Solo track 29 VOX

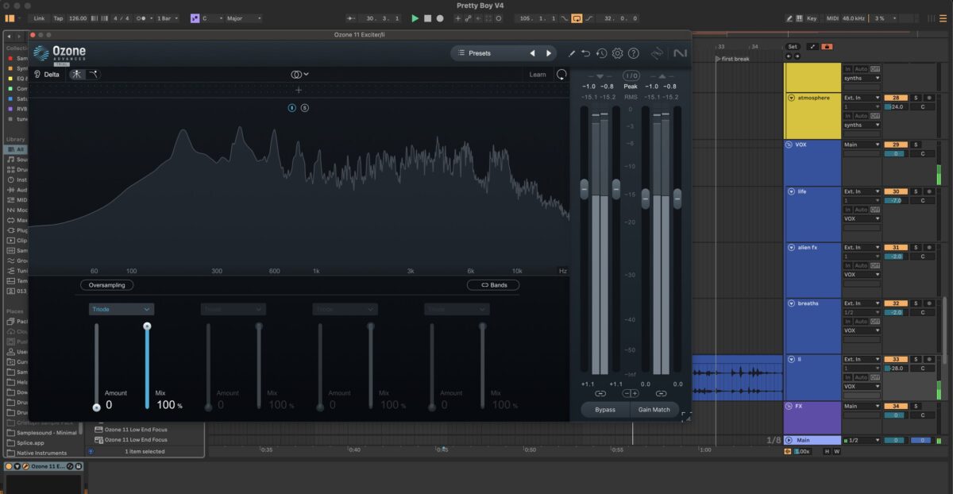pyautogui.click(x=916, y=145)
